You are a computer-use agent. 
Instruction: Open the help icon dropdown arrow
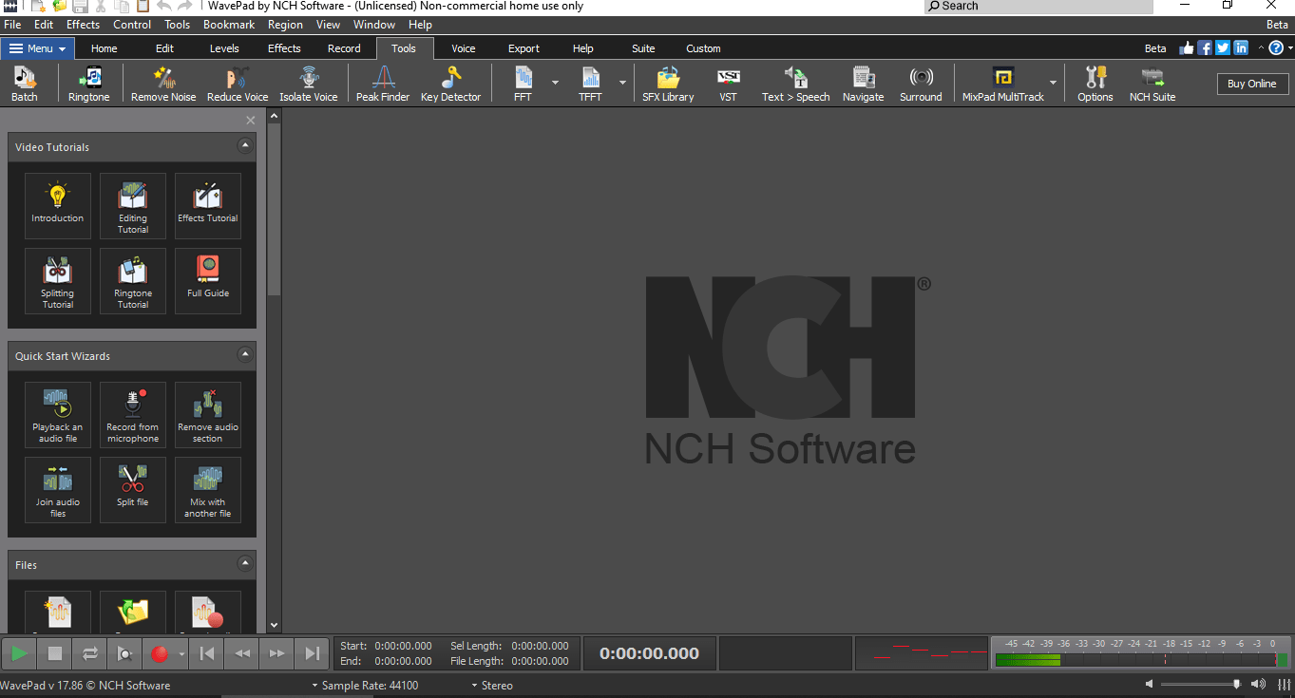tap(1288, 48)
